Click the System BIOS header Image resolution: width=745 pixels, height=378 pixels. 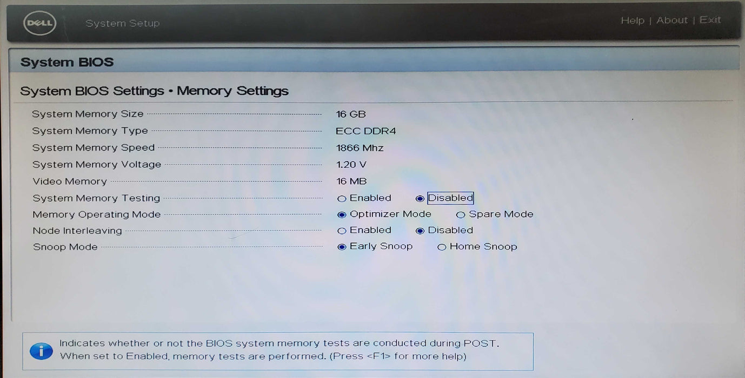coord(67,62)
